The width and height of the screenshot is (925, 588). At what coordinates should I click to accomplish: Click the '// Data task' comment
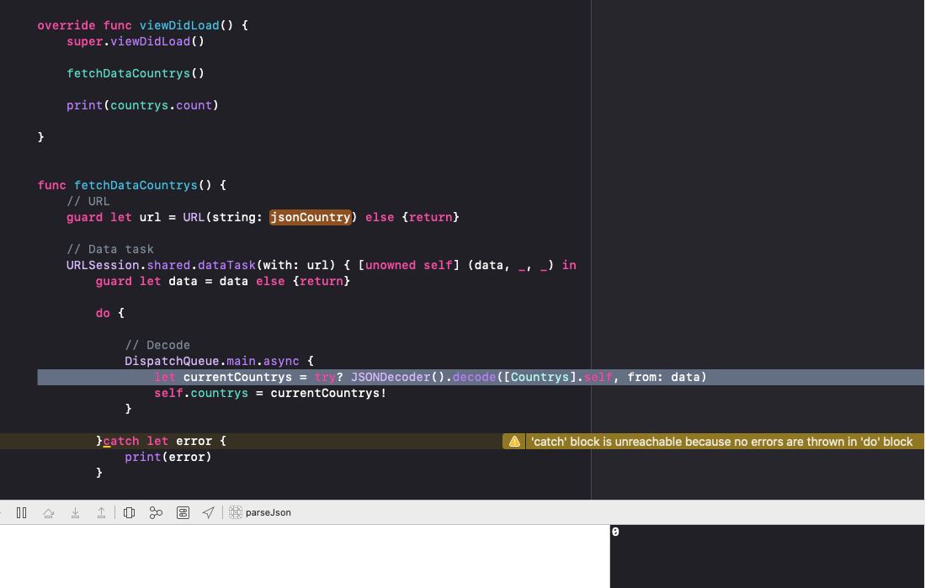click(109, 249)
